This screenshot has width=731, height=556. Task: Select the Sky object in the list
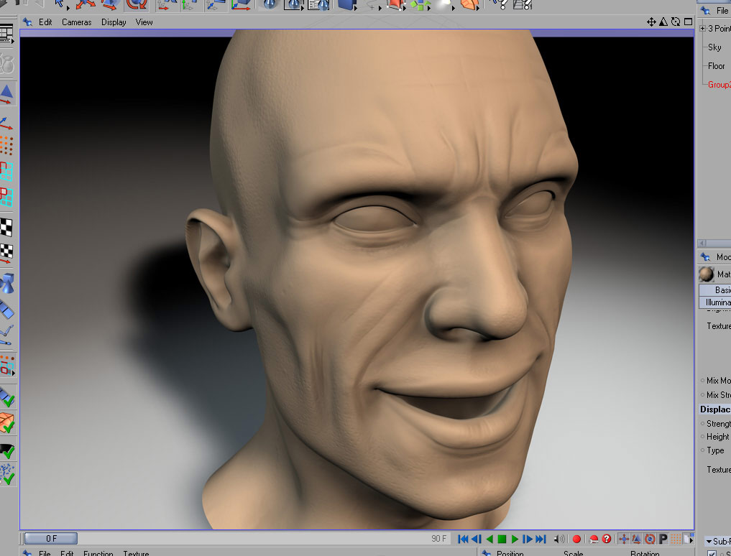[x=714, y=47]
